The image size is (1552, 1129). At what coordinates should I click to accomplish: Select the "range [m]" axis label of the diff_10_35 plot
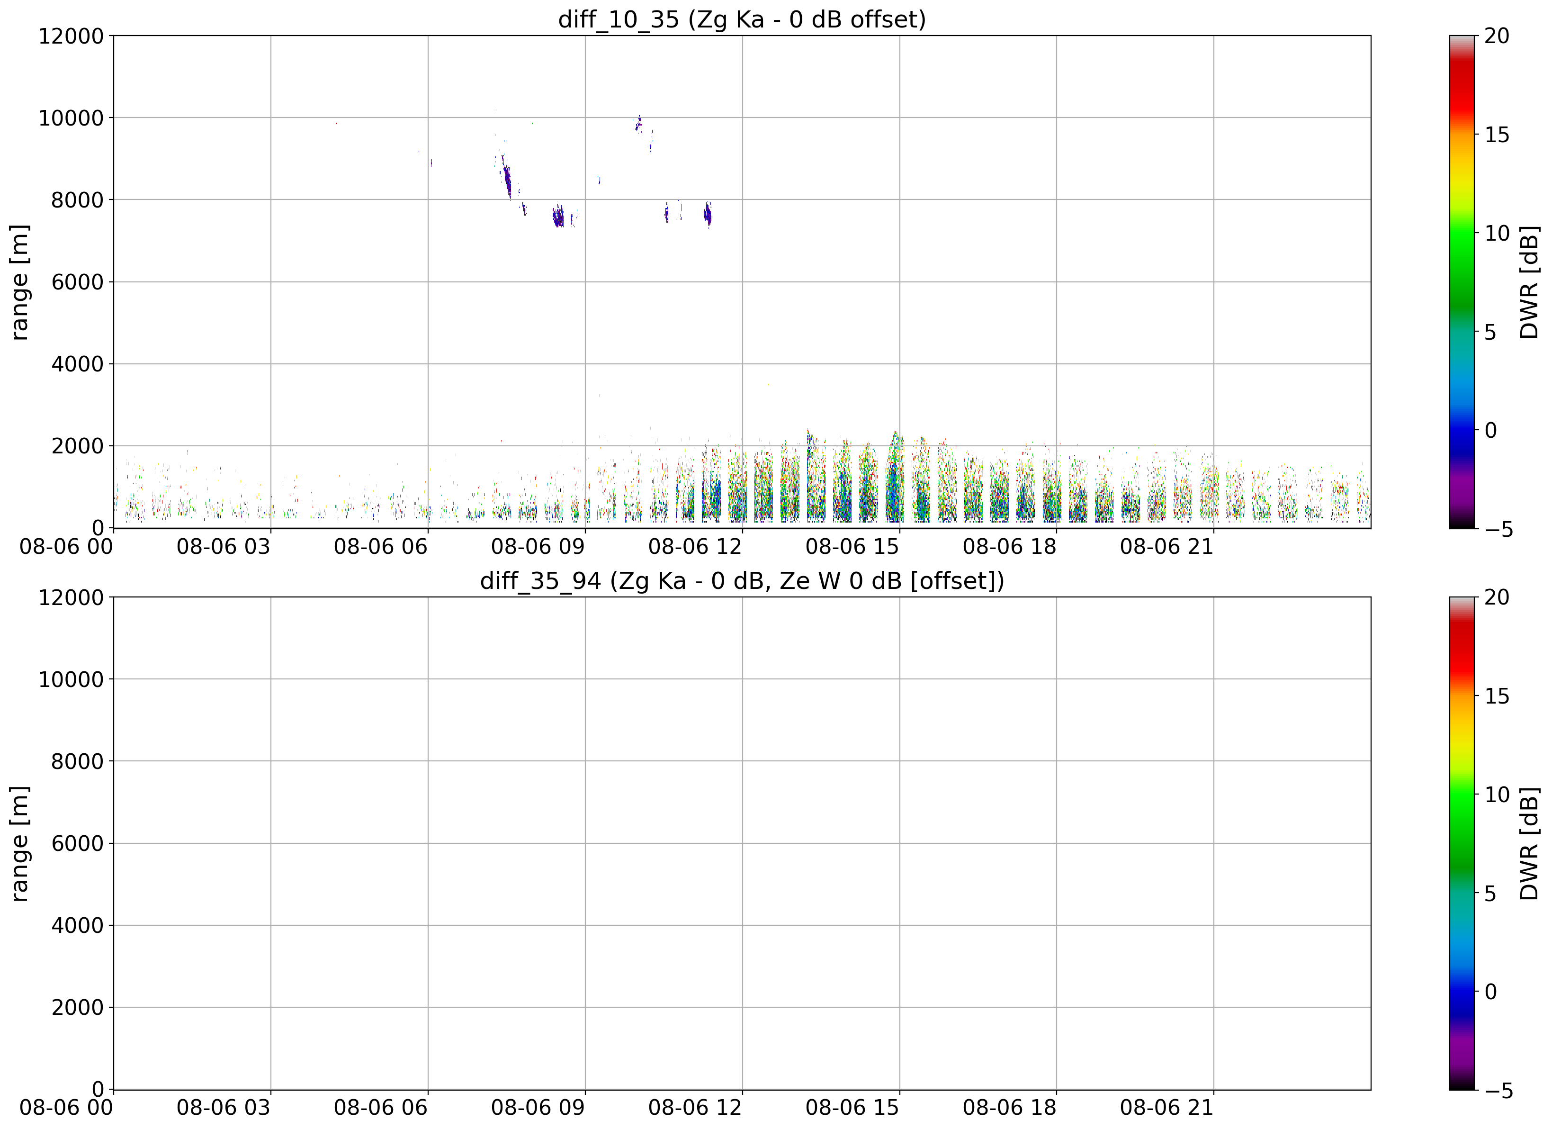point(19,282)
